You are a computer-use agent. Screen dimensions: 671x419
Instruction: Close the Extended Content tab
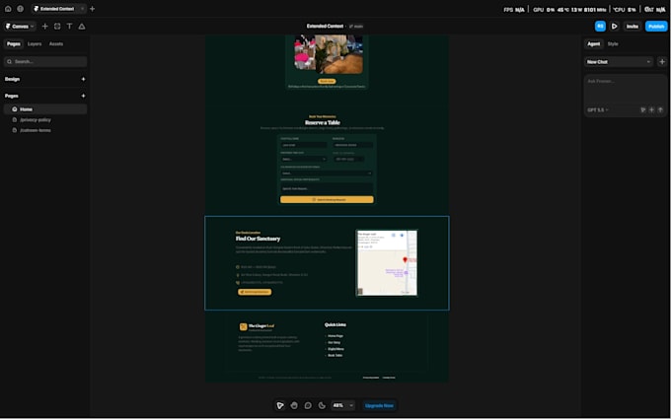click(x=82, y=9)
